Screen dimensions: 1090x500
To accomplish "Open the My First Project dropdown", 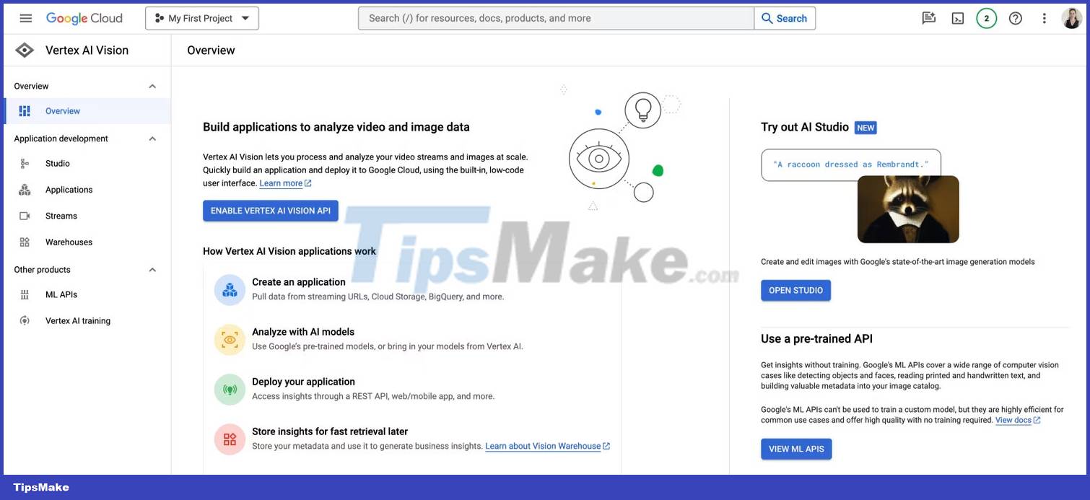I will pos(201,18).
